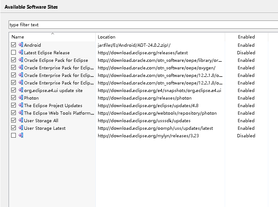Enable the unnamed mylyn site checkbox
Viewport: 278px width, 207px height.
(14, 135)
